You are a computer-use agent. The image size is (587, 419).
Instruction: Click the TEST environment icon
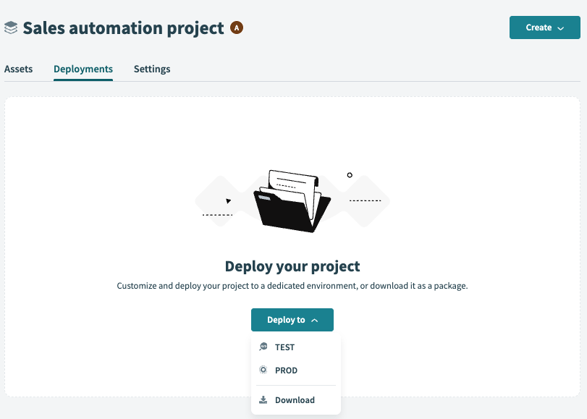[263, 347]
